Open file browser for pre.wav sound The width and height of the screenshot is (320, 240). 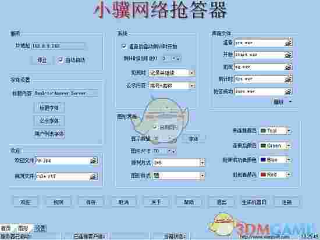289,43
